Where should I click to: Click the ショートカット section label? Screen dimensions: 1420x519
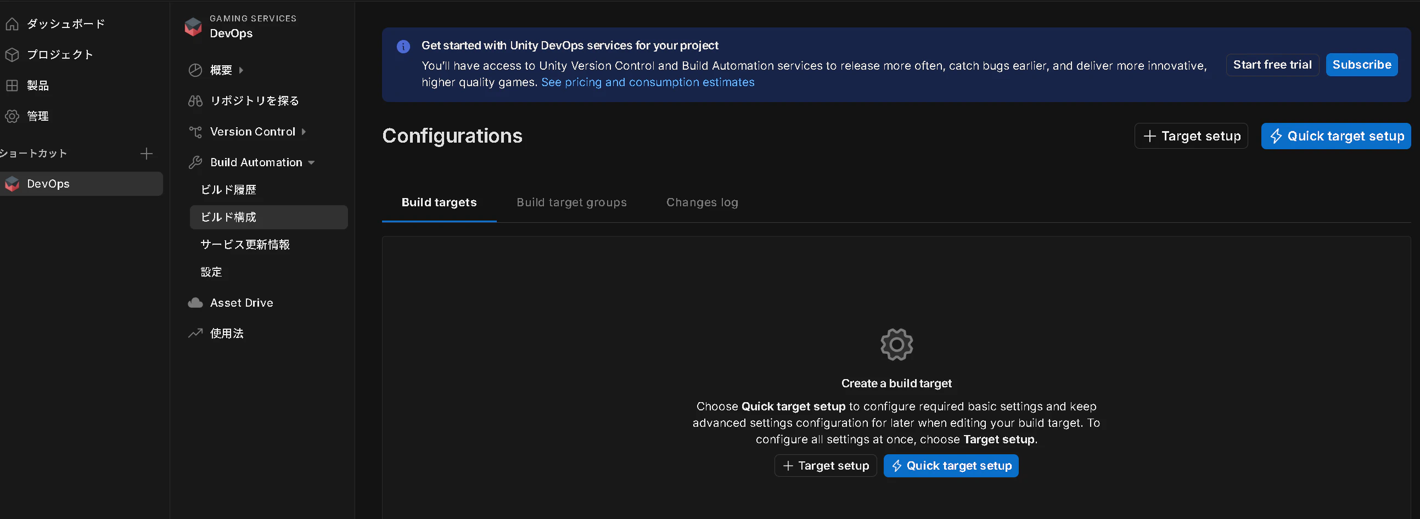click(x=33, y=154)
